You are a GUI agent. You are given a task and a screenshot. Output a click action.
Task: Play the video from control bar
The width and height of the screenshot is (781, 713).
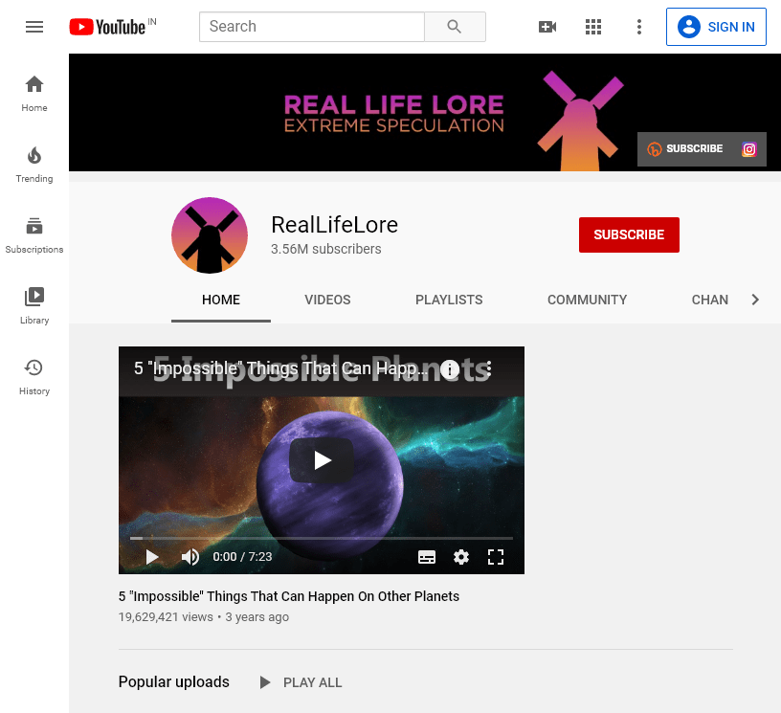152,557
